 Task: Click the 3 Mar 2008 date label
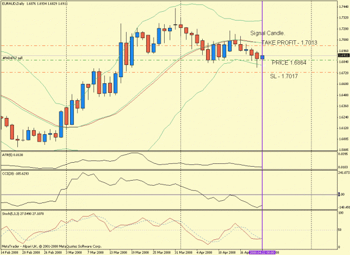[x=74, y=253]
